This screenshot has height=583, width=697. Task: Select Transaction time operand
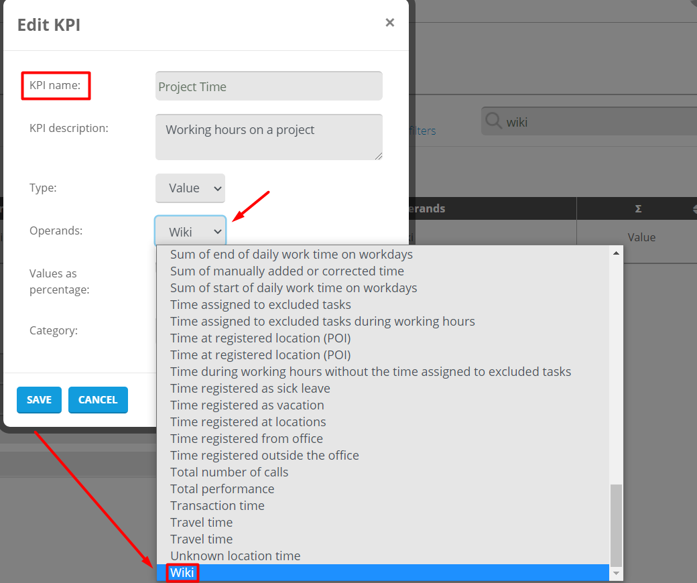pyautogui.click(x=217, y=506)
